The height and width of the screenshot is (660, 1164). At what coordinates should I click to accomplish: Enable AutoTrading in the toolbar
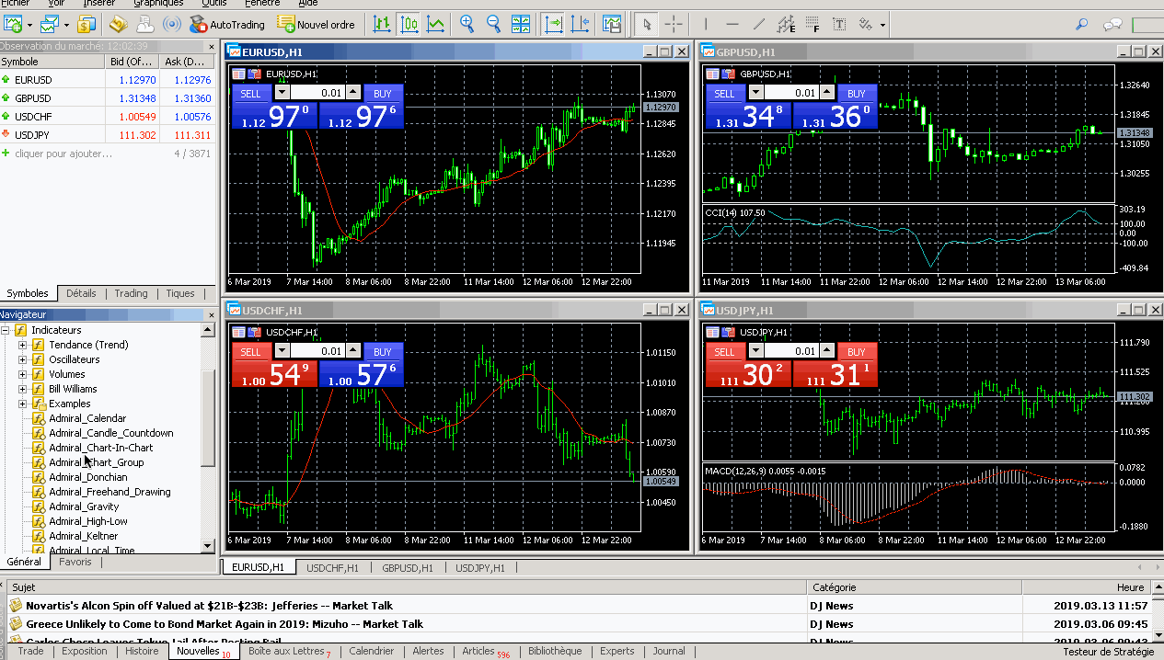point(226,25)
